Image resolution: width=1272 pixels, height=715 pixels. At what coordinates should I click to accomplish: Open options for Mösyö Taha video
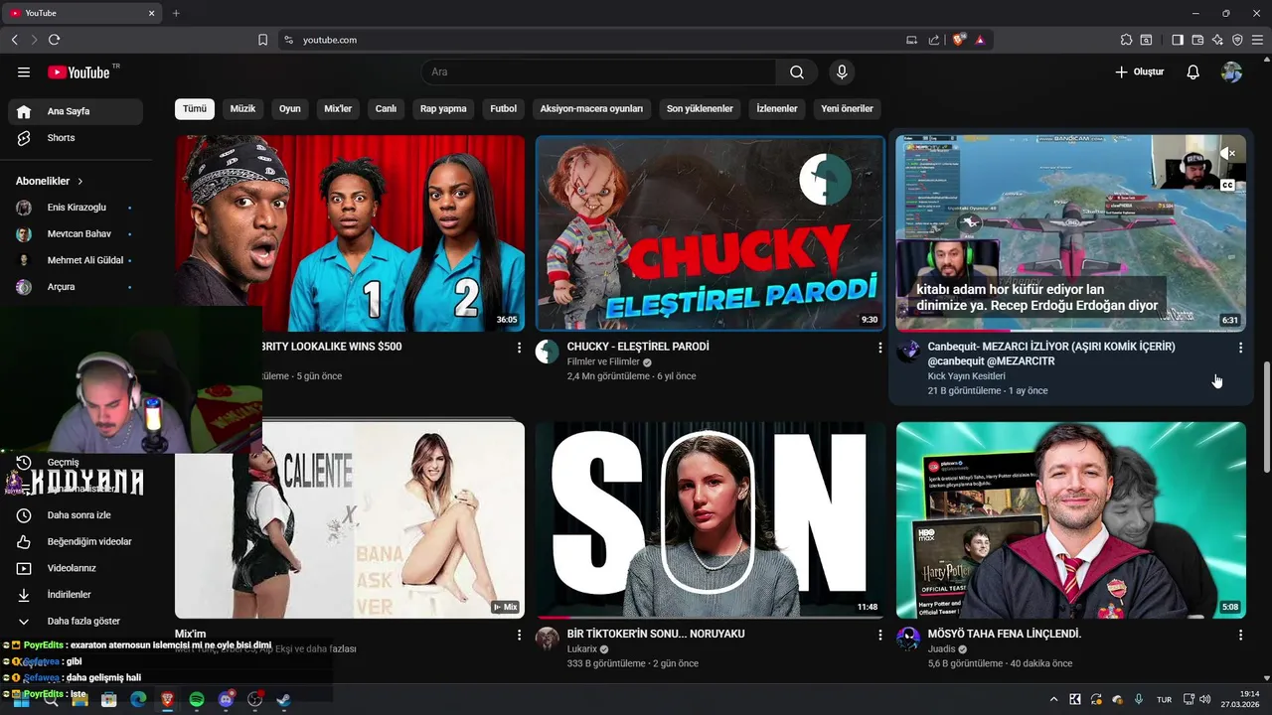point(1240,635)
